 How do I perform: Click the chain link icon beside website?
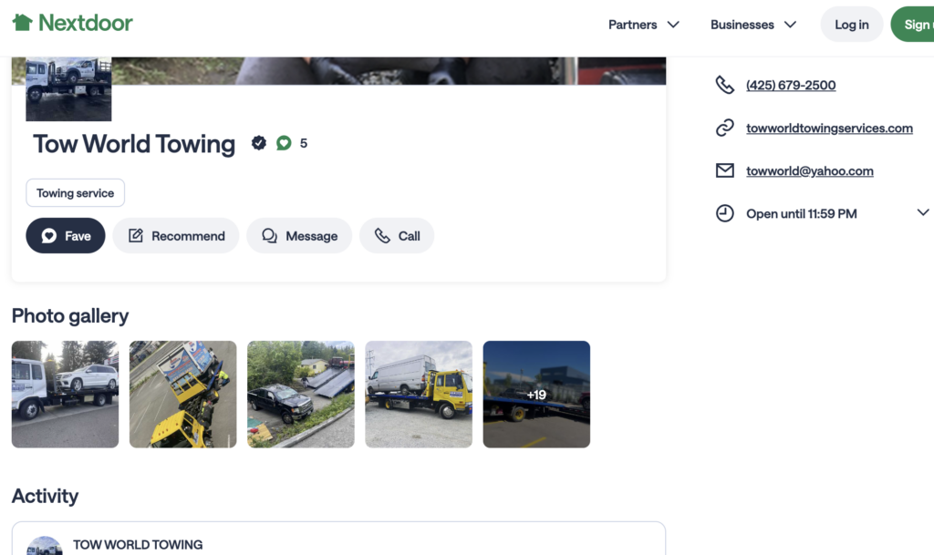point(724,128)
